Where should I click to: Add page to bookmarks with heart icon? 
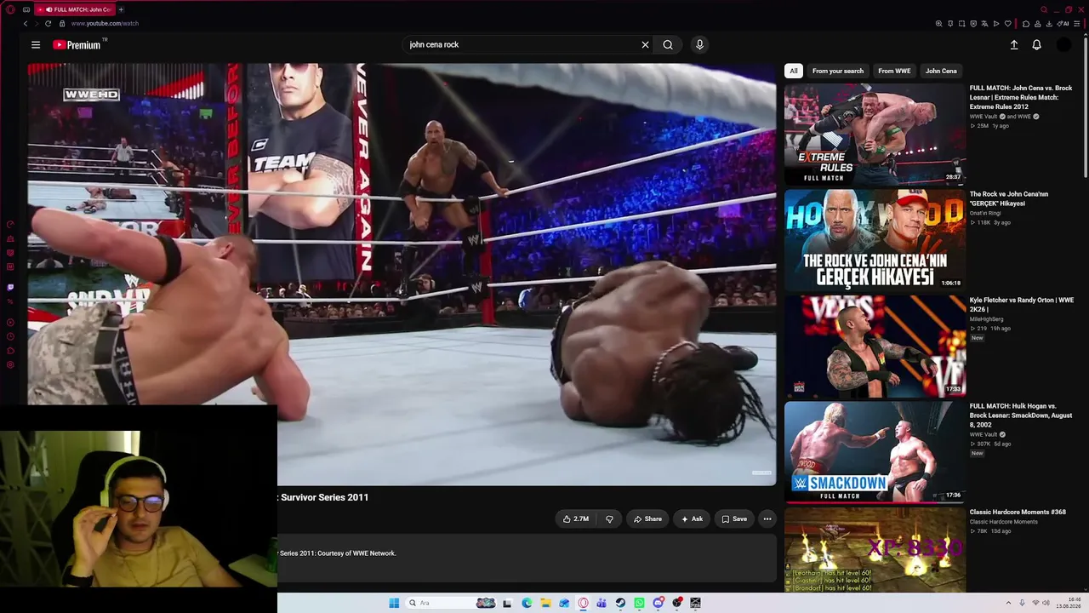click(1008, 24)
